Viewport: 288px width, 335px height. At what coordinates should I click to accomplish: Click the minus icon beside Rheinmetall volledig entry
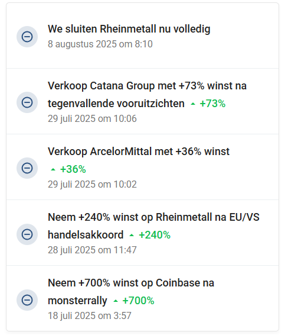pos(27,37)
